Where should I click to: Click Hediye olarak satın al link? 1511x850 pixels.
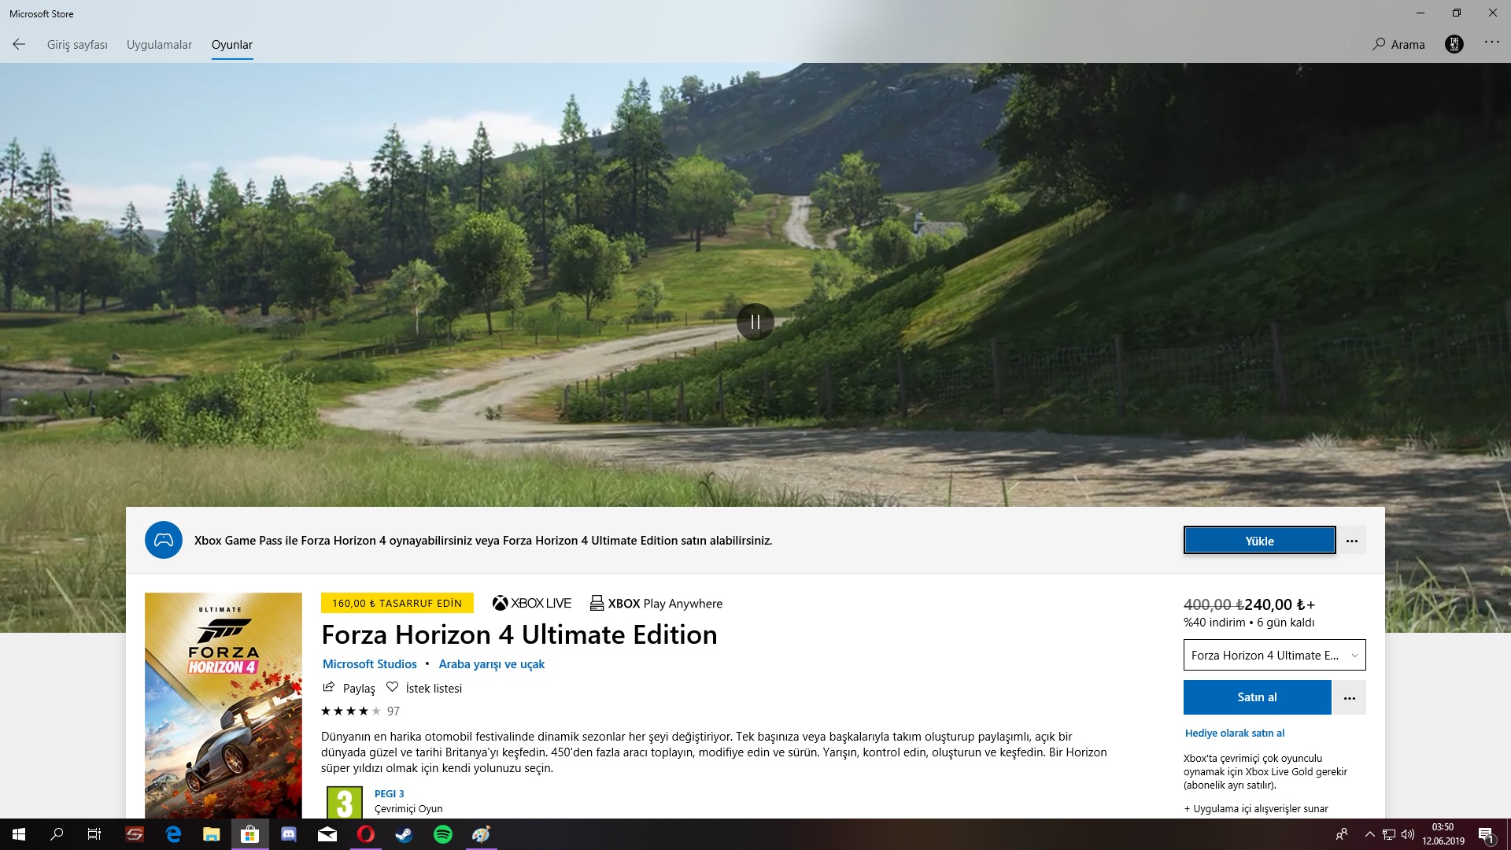[1235, 734]
